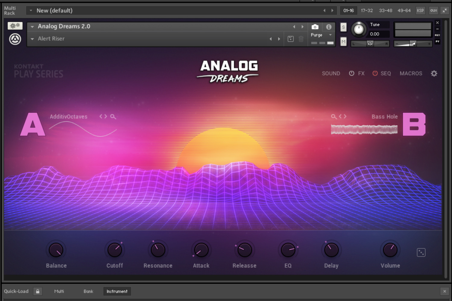Screen dimensions: 452x301
Task: Click the instrument volume slider handle
Action: [413, 44]
